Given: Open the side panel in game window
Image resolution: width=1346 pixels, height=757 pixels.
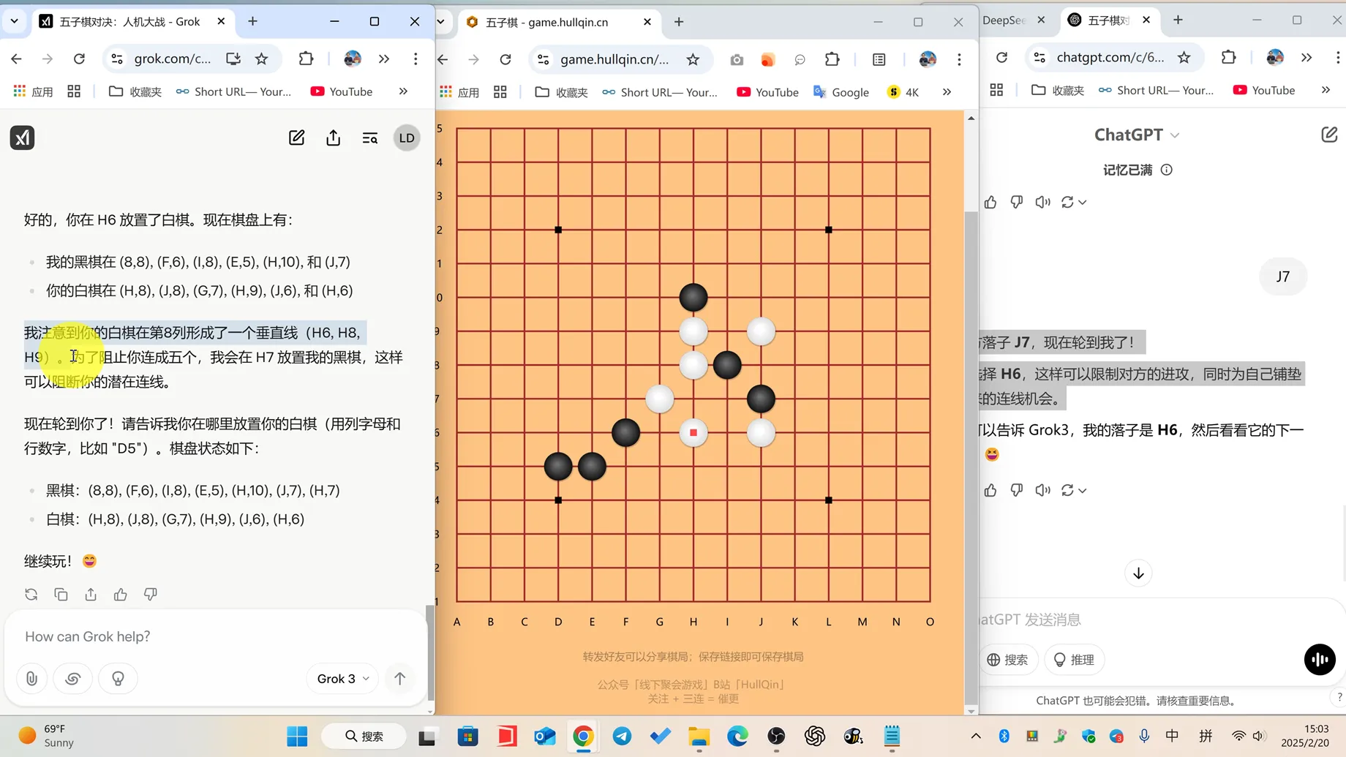Looking at the screenshot, I should pos(879,59).
